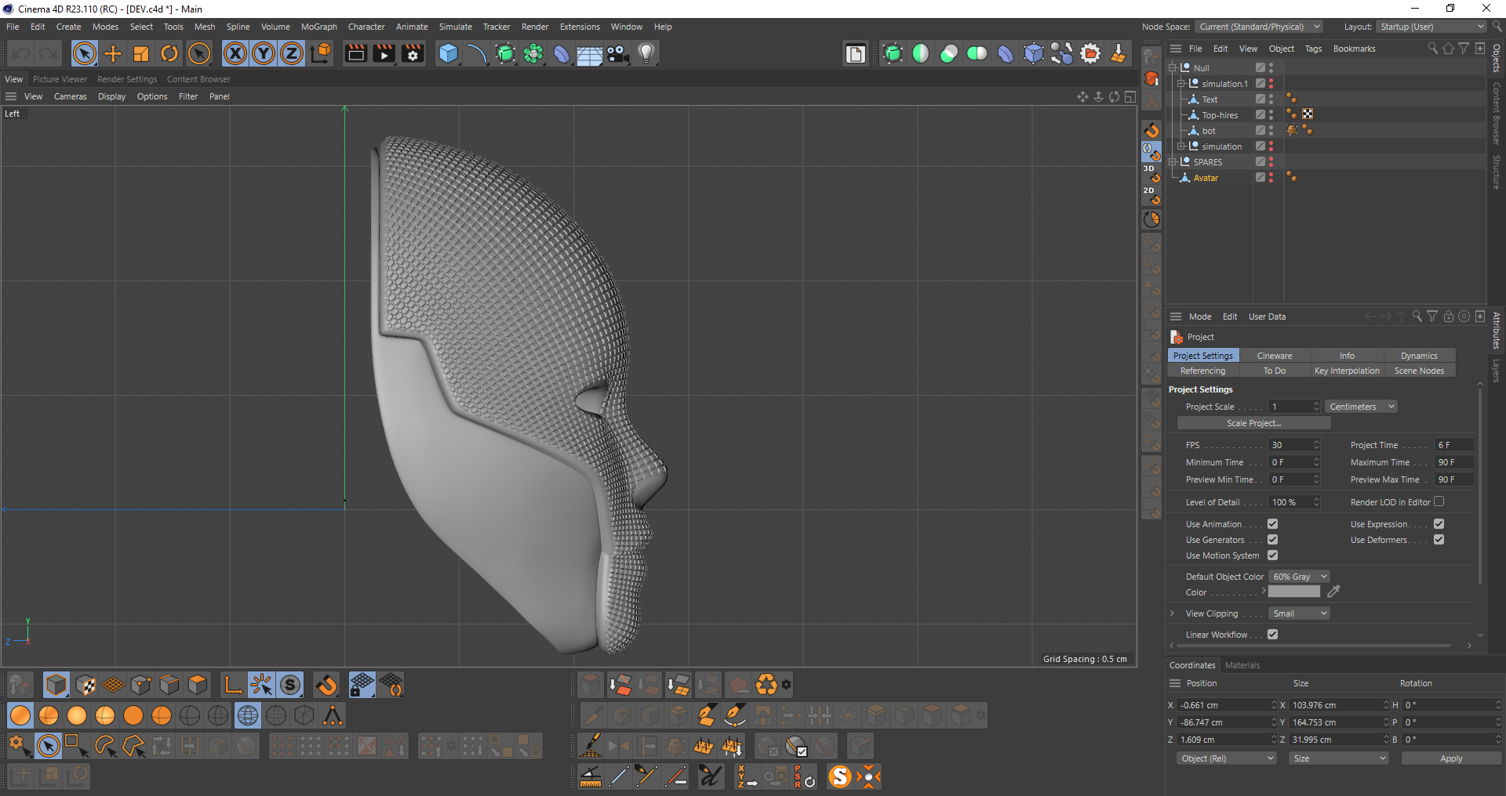Open the MoGraph menu

click(319, 27)
